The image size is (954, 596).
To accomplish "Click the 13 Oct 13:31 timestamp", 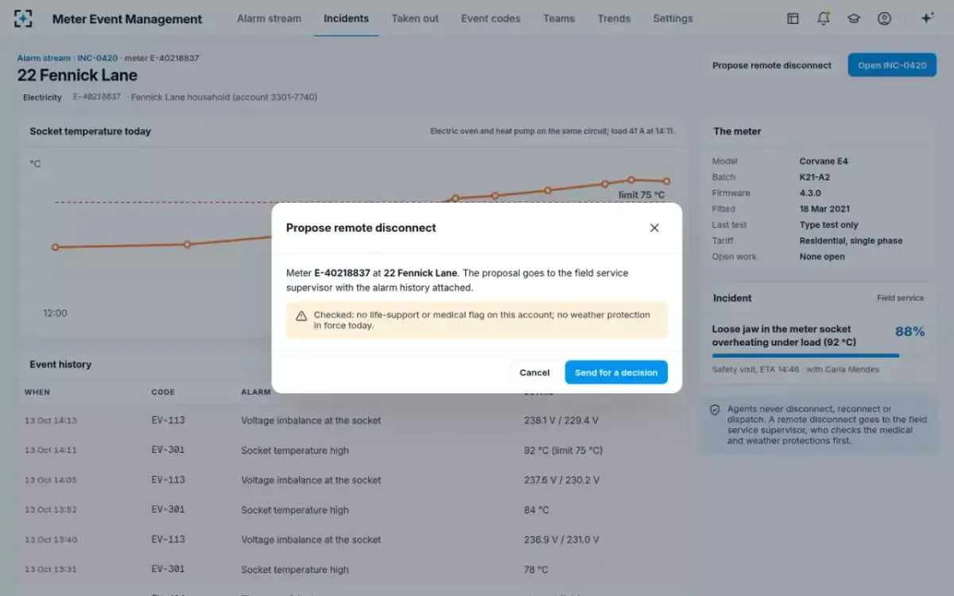I will tap(50, 570).
